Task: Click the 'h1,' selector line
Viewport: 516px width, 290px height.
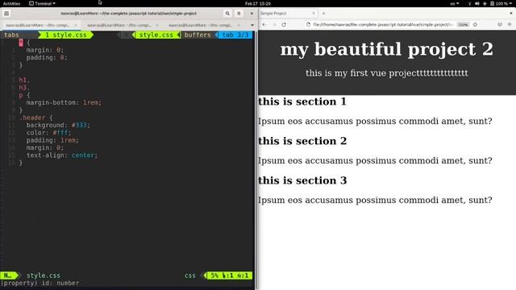Action: click(x=24, y=80)
